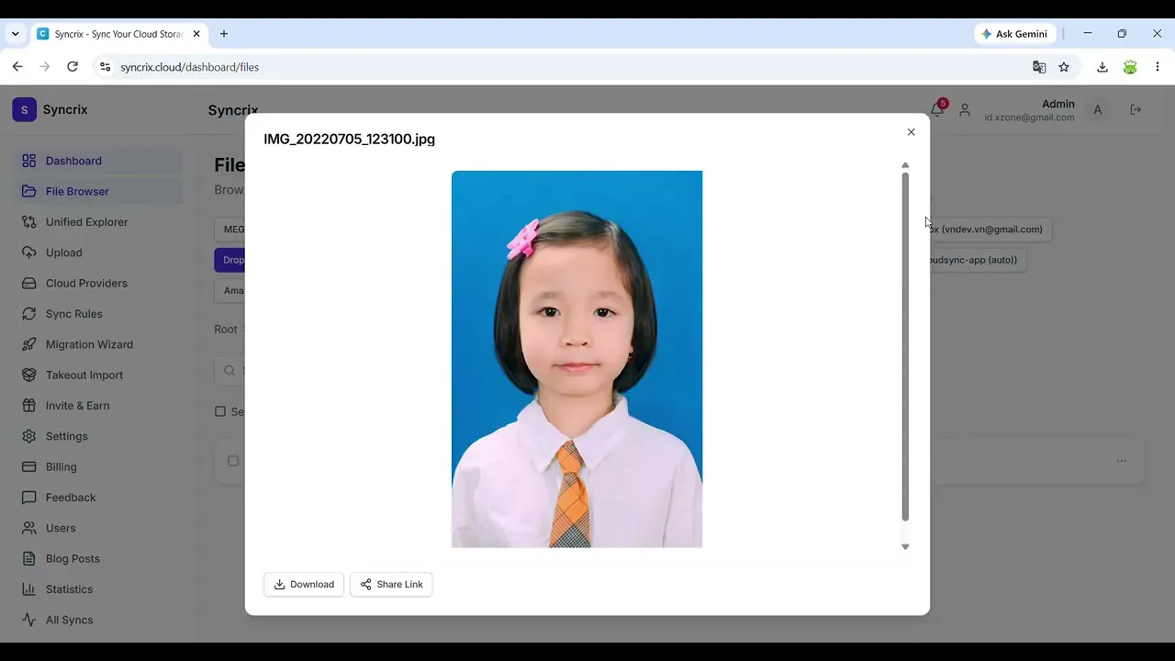Open Unified Explorer in the sidebar
This screenshot has height=661, width=1175.
[x=97, y=221]
